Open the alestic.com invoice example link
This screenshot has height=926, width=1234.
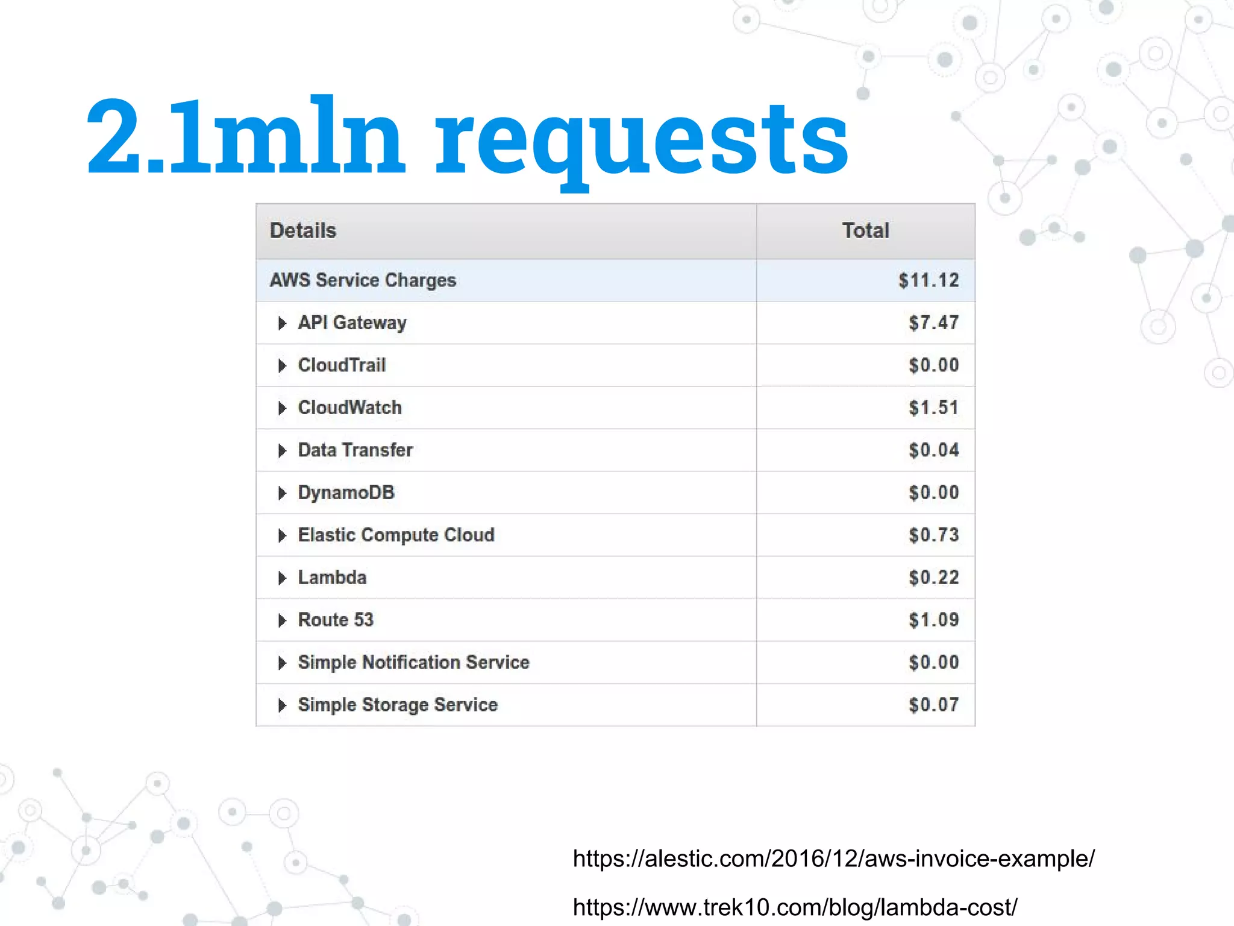pyautogui.click(x=833, y=858)
